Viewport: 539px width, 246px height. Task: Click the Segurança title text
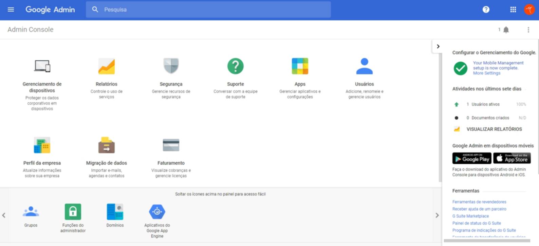[171, 84]
